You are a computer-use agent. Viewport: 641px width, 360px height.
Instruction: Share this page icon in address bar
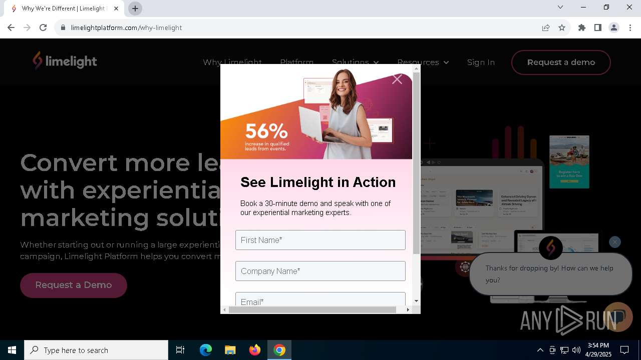(x=546, y=27)
